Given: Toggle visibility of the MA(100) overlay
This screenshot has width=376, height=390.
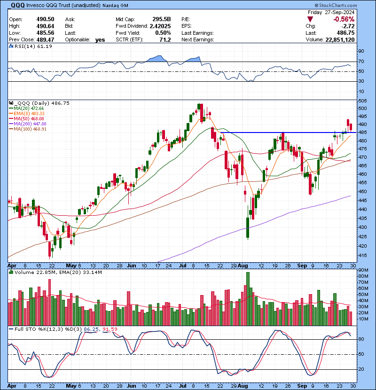Looking at the screenshot, I should pos(11,129).
